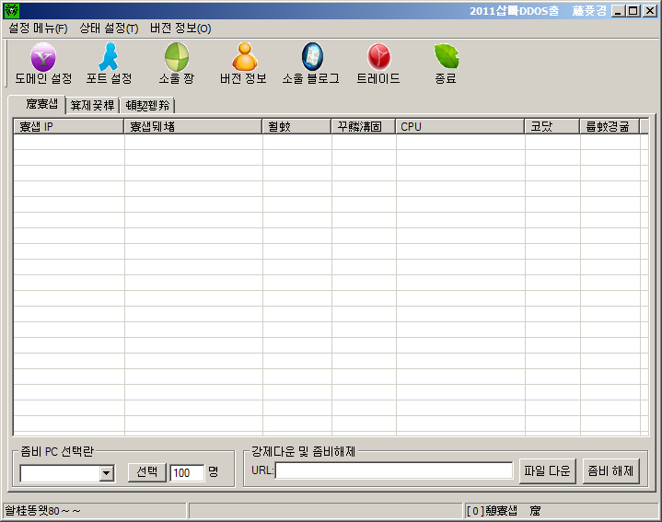Focus the count field showing 100
This screenshot has height=522, width=662.
(187, 472)
